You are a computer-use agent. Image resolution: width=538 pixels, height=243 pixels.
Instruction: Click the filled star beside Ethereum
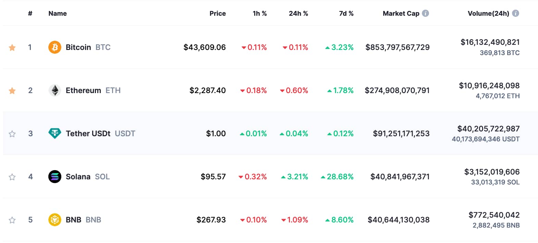click(x=12, y=90)
